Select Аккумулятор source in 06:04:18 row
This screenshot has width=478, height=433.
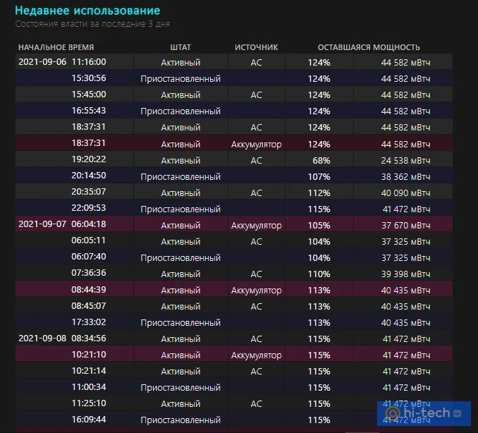pyautogui.click(x=256, y=225)
